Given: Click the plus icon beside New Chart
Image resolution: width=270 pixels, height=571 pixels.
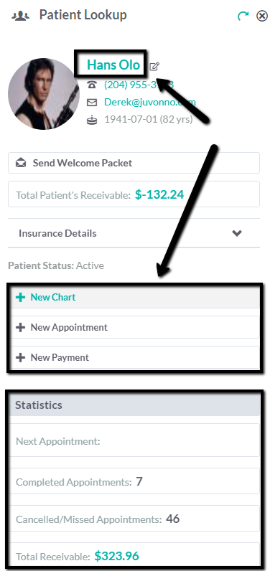Looking at the screenshot, I should 21,297.
